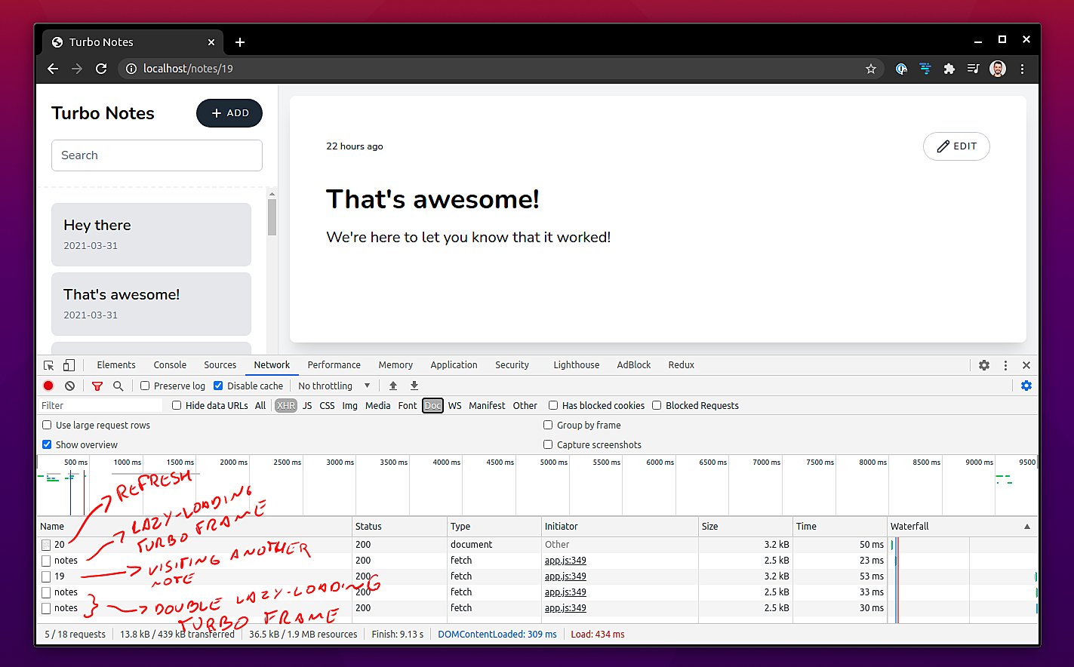Open the Sources tab

pos(220,365)
